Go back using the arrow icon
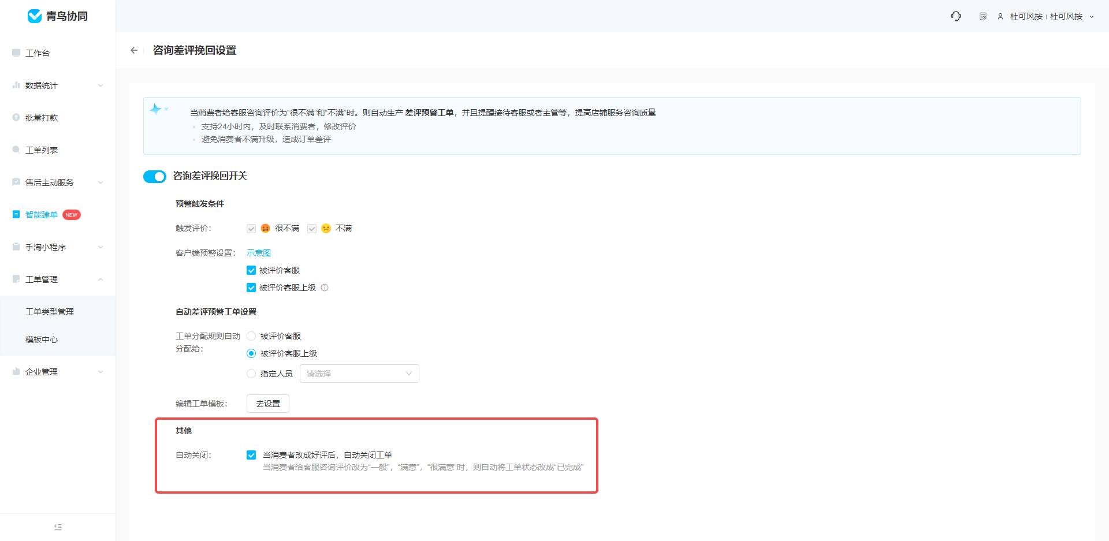Screen dimensions: 1109x541 (x=134, y=50)
